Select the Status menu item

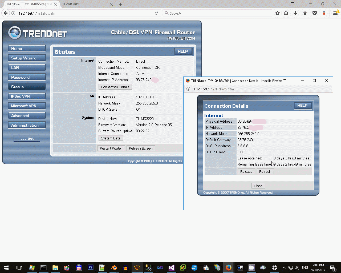(27, 87)
